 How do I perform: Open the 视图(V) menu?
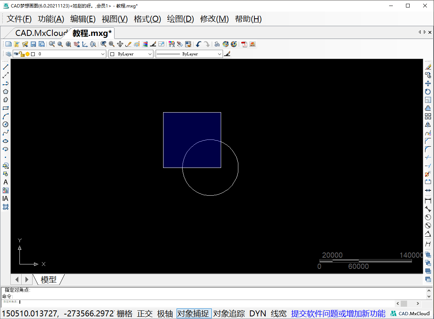pyautogui.click(x=114, y=19)
